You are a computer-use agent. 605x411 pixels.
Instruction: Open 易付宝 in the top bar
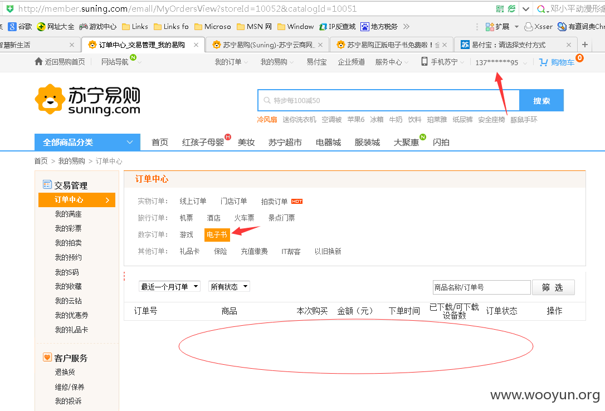(x=316, y=62)
